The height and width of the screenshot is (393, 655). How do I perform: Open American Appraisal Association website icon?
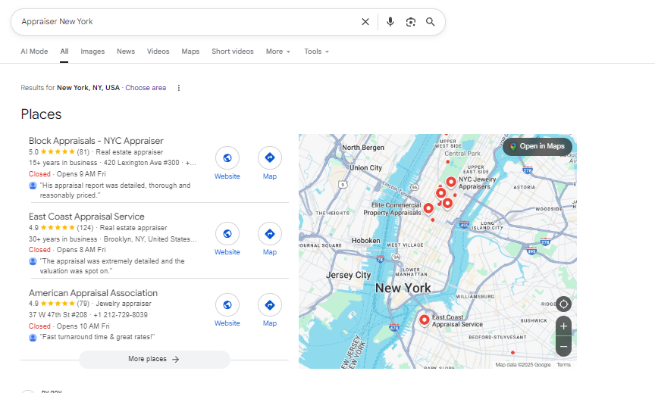coord(227,305)
